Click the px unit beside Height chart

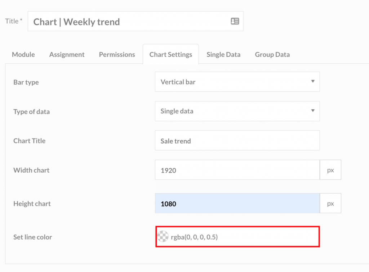[330, 203]
